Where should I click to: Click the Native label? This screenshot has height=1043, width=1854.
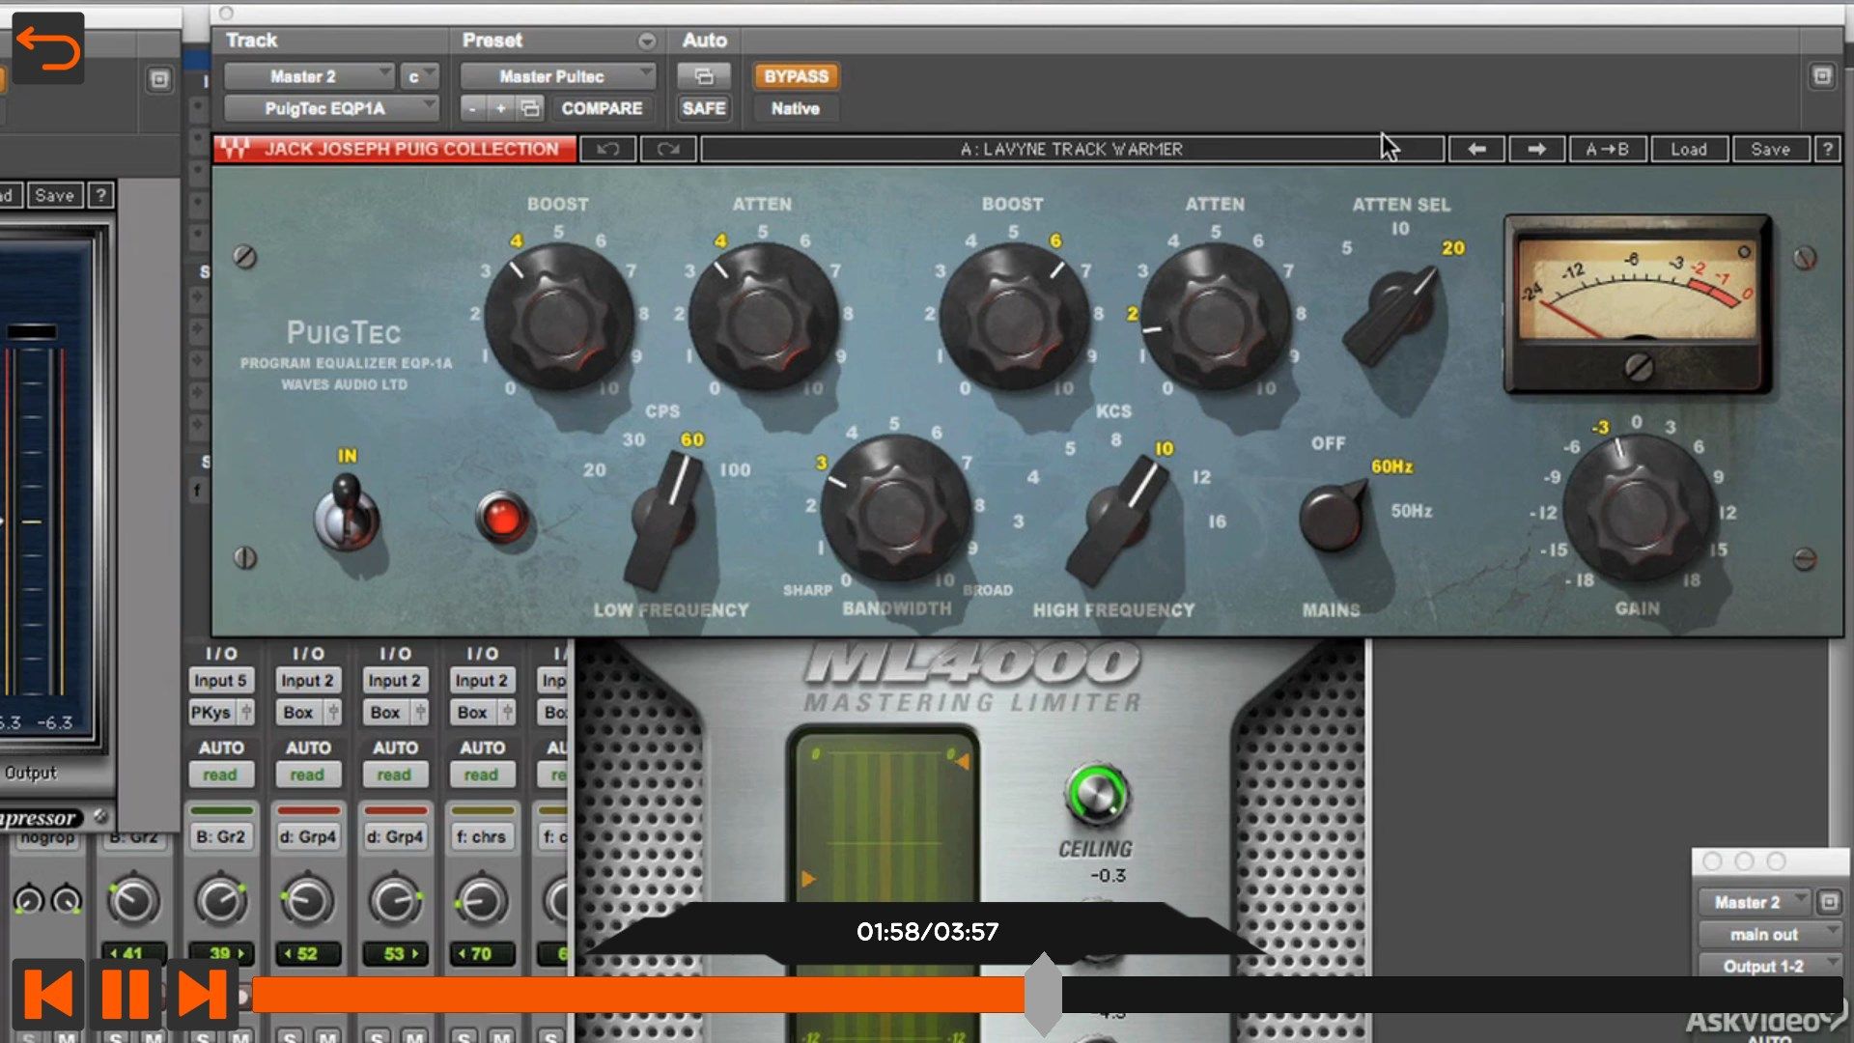795,108
